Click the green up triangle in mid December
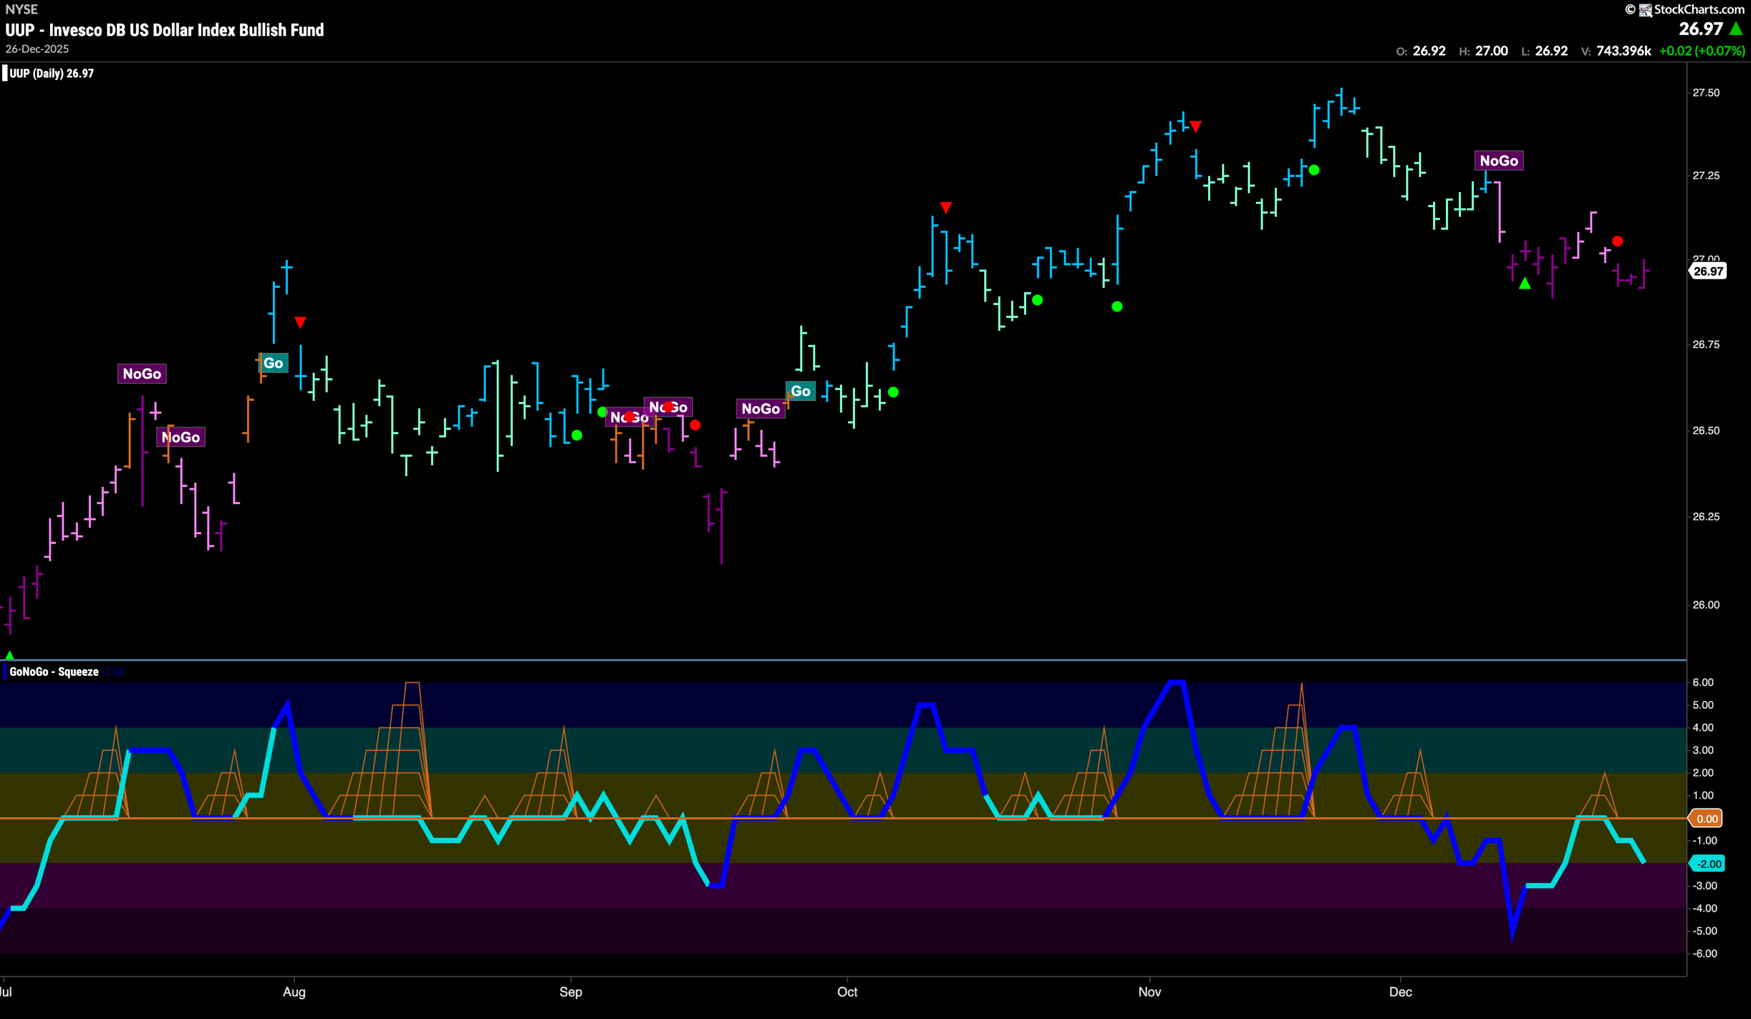This screenshot has height=1019, width=1751. point(1525,283)
